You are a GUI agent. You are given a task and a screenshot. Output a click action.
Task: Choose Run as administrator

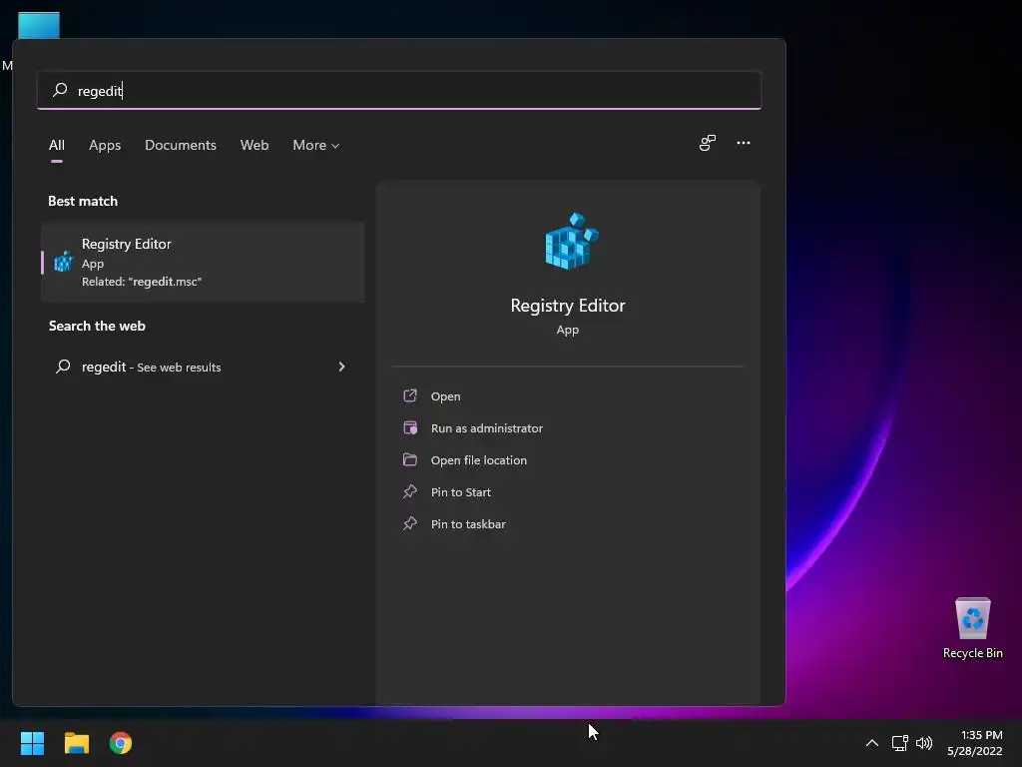click(x=487, y=428)
